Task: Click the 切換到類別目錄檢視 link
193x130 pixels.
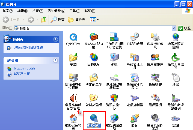Action: tap(28, 47)
